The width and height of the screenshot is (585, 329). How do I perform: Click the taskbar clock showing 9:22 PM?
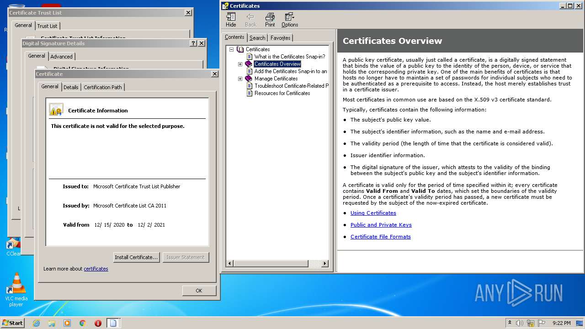(x=561, y=323)
